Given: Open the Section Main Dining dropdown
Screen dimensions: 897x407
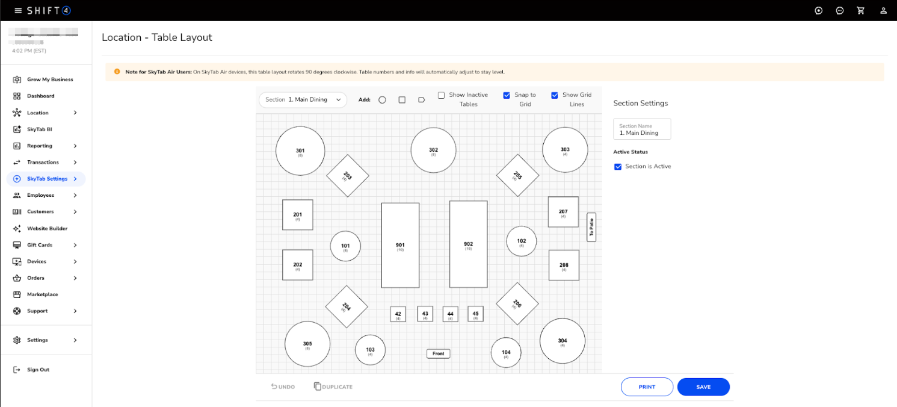Looking at the screenshot, I should 303,100.
